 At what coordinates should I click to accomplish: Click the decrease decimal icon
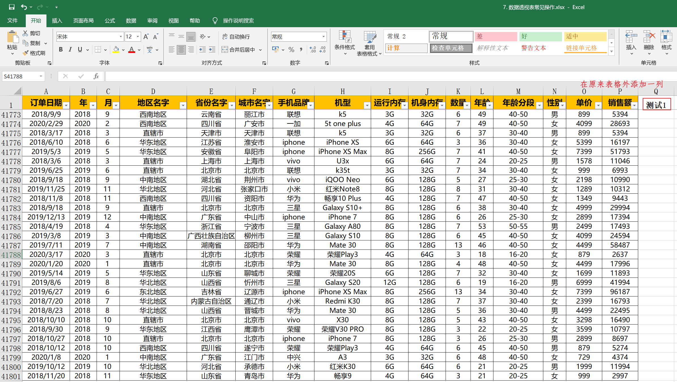tap(322, 50)
